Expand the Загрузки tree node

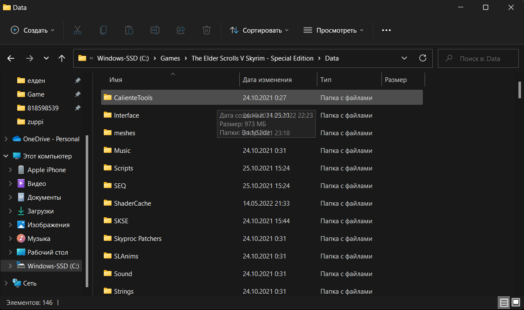11,211
